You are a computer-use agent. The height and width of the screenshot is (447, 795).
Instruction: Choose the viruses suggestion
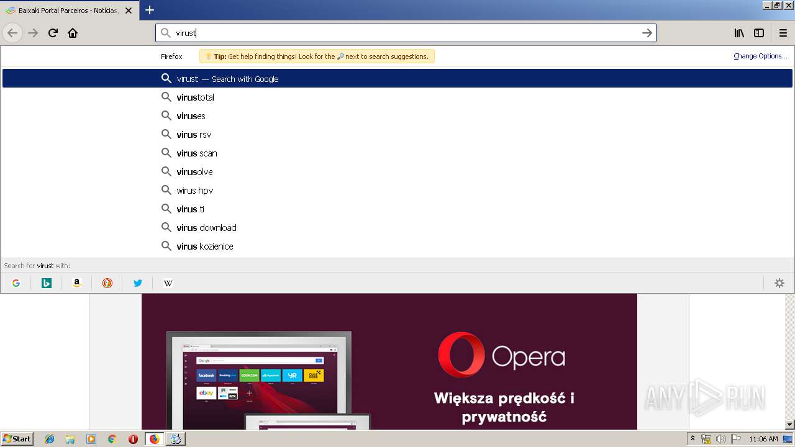(397, 115)
